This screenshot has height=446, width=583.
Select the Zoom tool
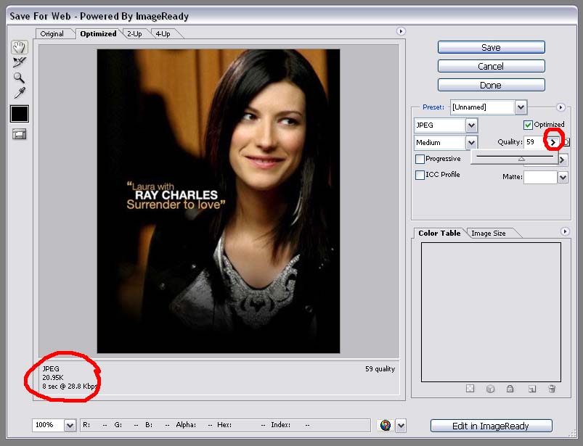point(19,78)
